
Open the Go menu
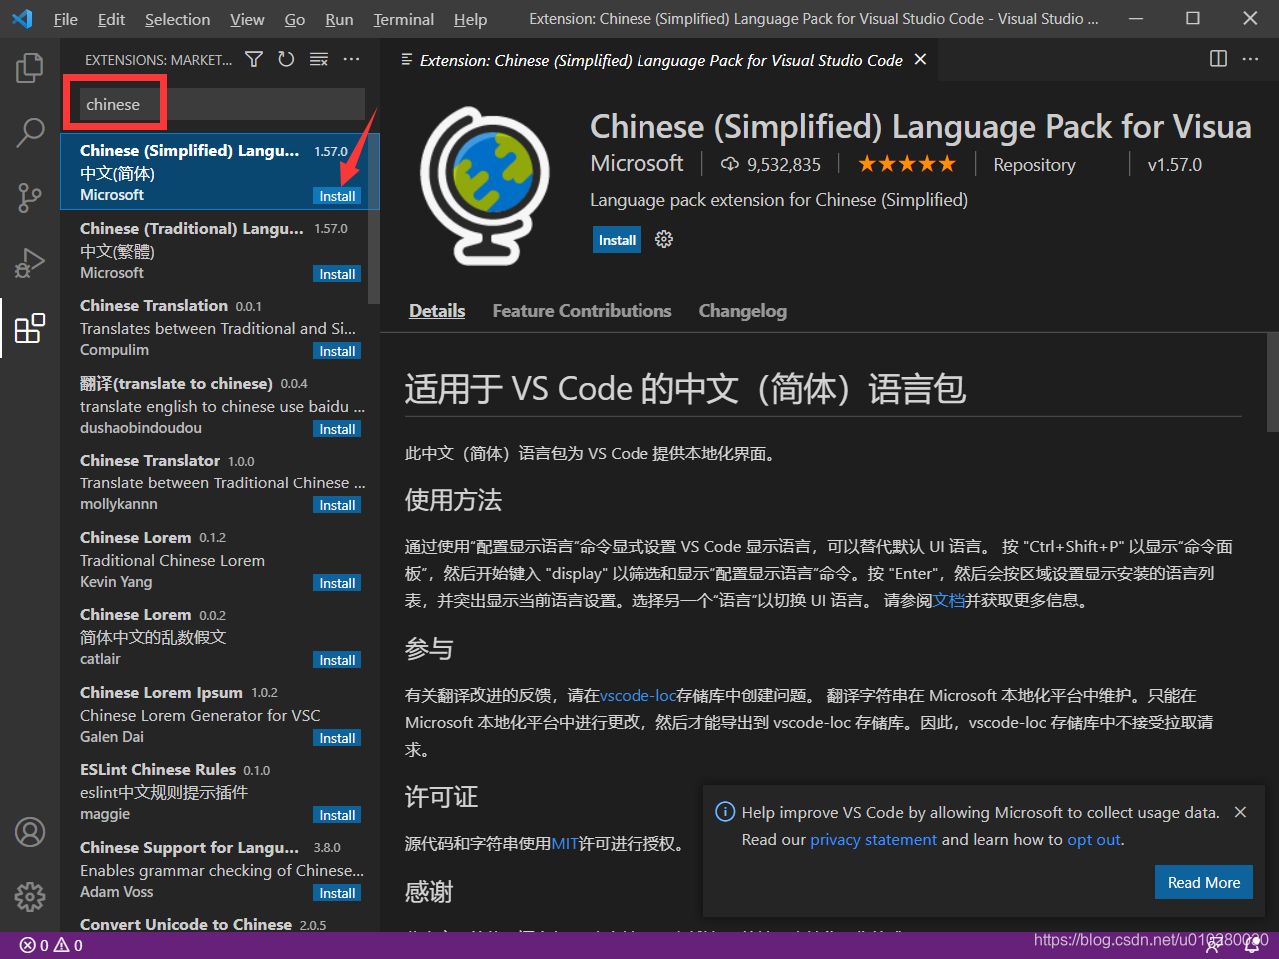point(295,19)
